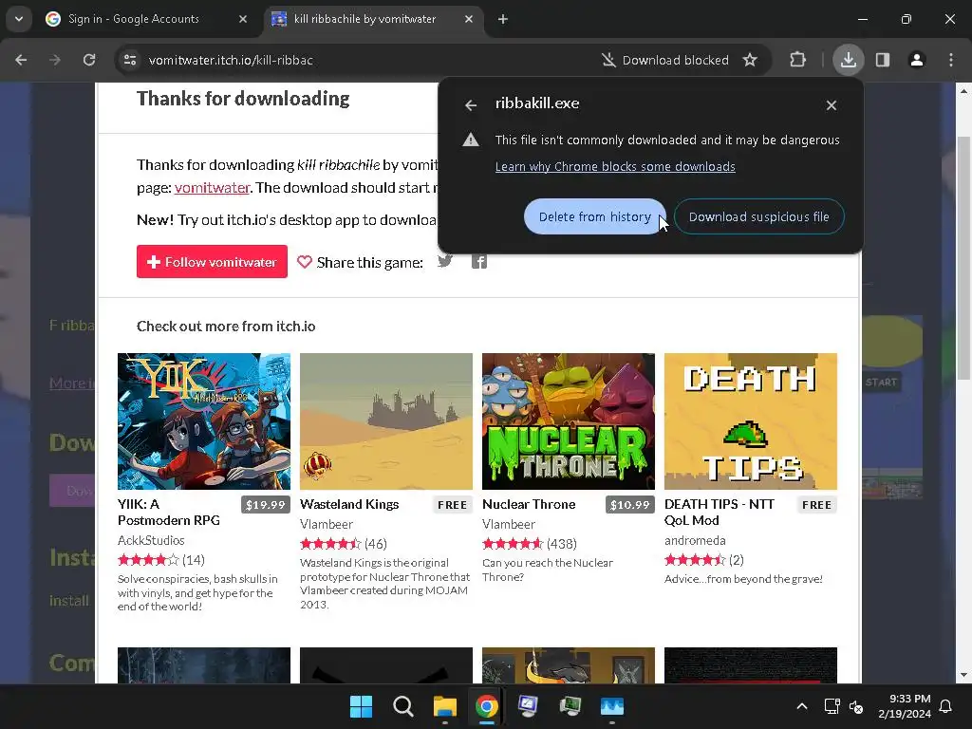Close the Sign in - Google Accounts tab
Screen dimensions: 972x729
[243, 19]
